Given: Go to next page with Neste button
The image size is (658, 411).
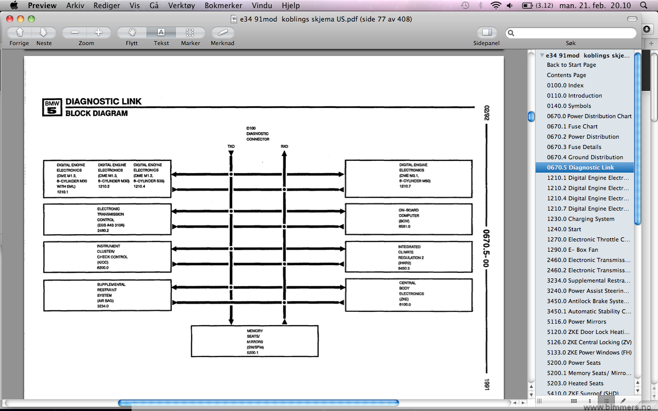Looking at the screenshot, I should pos(44,32).
